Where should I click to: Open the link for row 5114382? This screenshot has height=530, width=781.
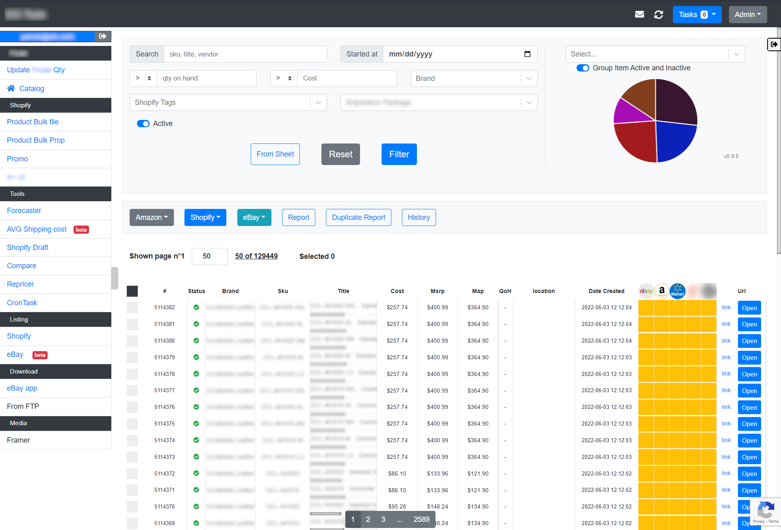726,307
